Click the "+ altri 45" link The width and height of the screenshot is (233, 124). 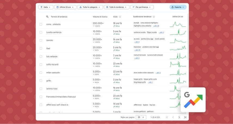point(156,26)
